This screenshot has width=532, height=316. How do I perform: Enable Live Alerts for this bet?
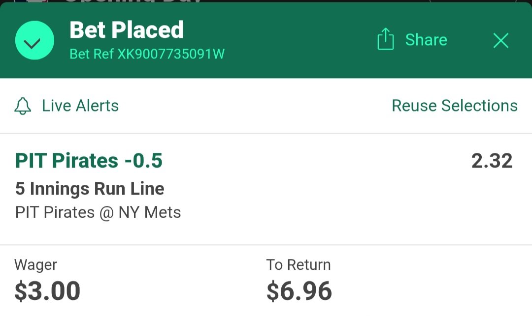(80, 106)
